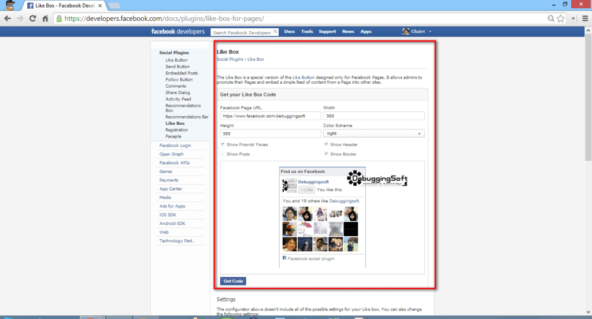Click the search magnifier in Facebook Developers search
This screenshot has height=319, width=592.
click(x=275, y=32)
